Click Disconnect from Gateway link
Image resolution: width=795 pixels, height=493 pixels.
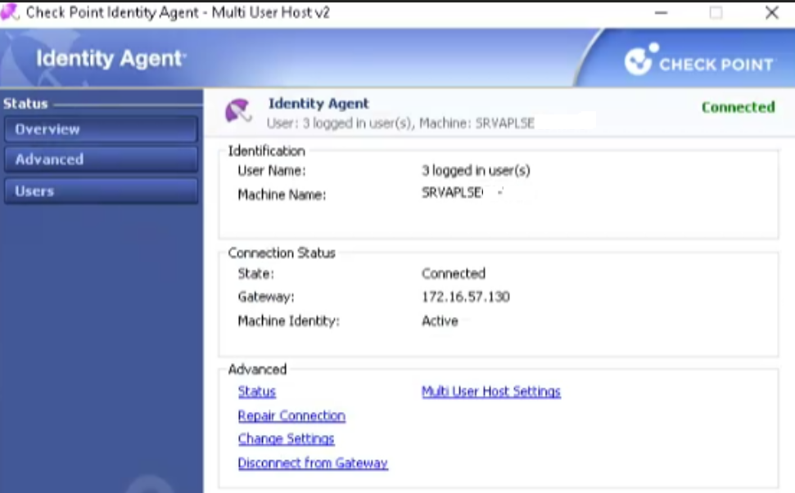click(x=313, y=463)
